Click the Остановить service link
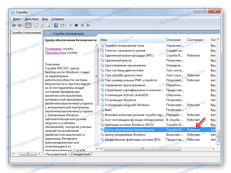231x173 pixels. click(x=53, y=49)
